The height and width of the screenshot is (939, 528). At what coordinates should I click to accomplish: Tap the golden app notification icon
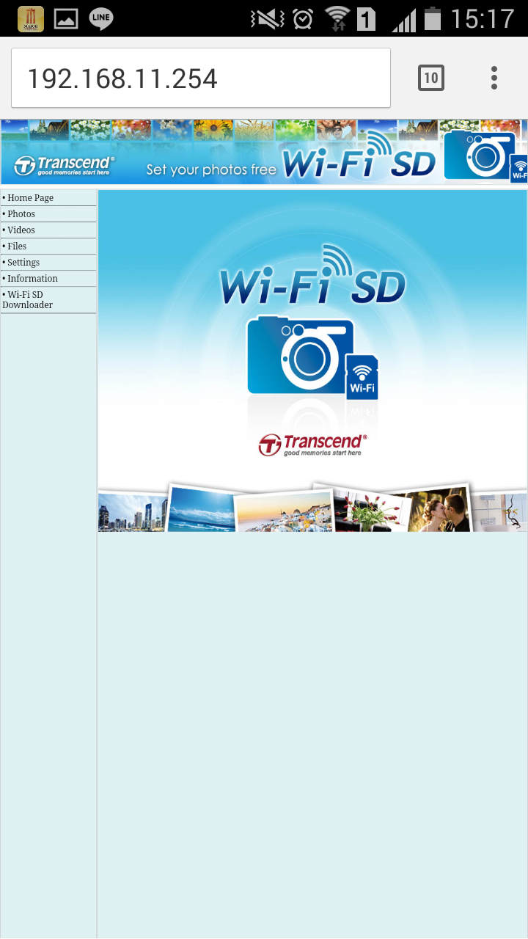[31, 19]
